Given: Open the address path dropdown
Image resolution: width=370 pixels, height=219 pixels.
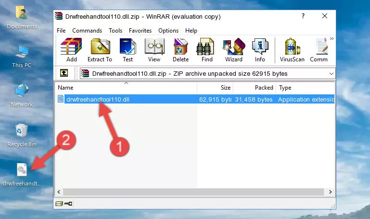Looking at the screenshot, I should pyautogui.click(x=332, y=74).
